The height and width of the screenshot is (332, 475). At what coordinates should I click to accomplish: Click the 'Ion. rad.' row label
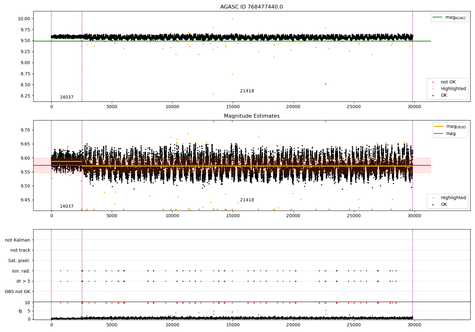point(21,271)
